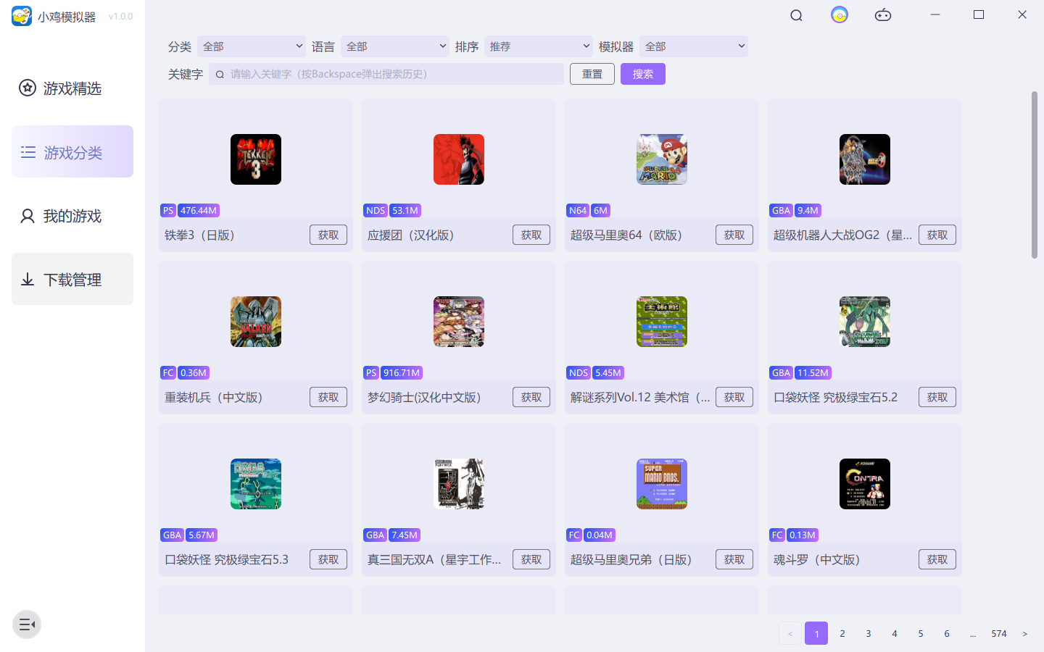Click the vertical scrollbar thumb

pos(1035,175)
